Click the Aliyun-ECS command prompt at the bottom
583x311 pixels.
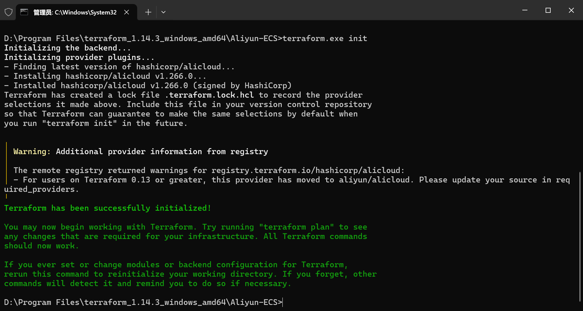[x=143, y=302]
